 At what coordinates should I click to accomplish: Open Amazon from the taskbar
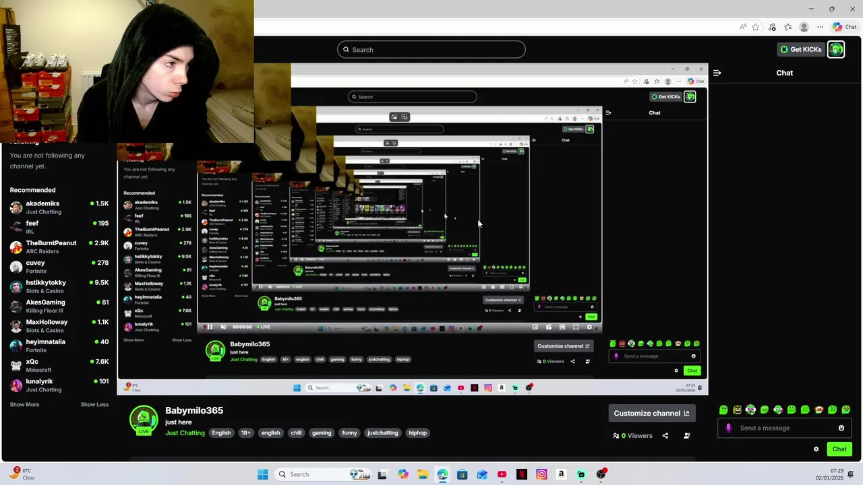click(x=561, y=474)
